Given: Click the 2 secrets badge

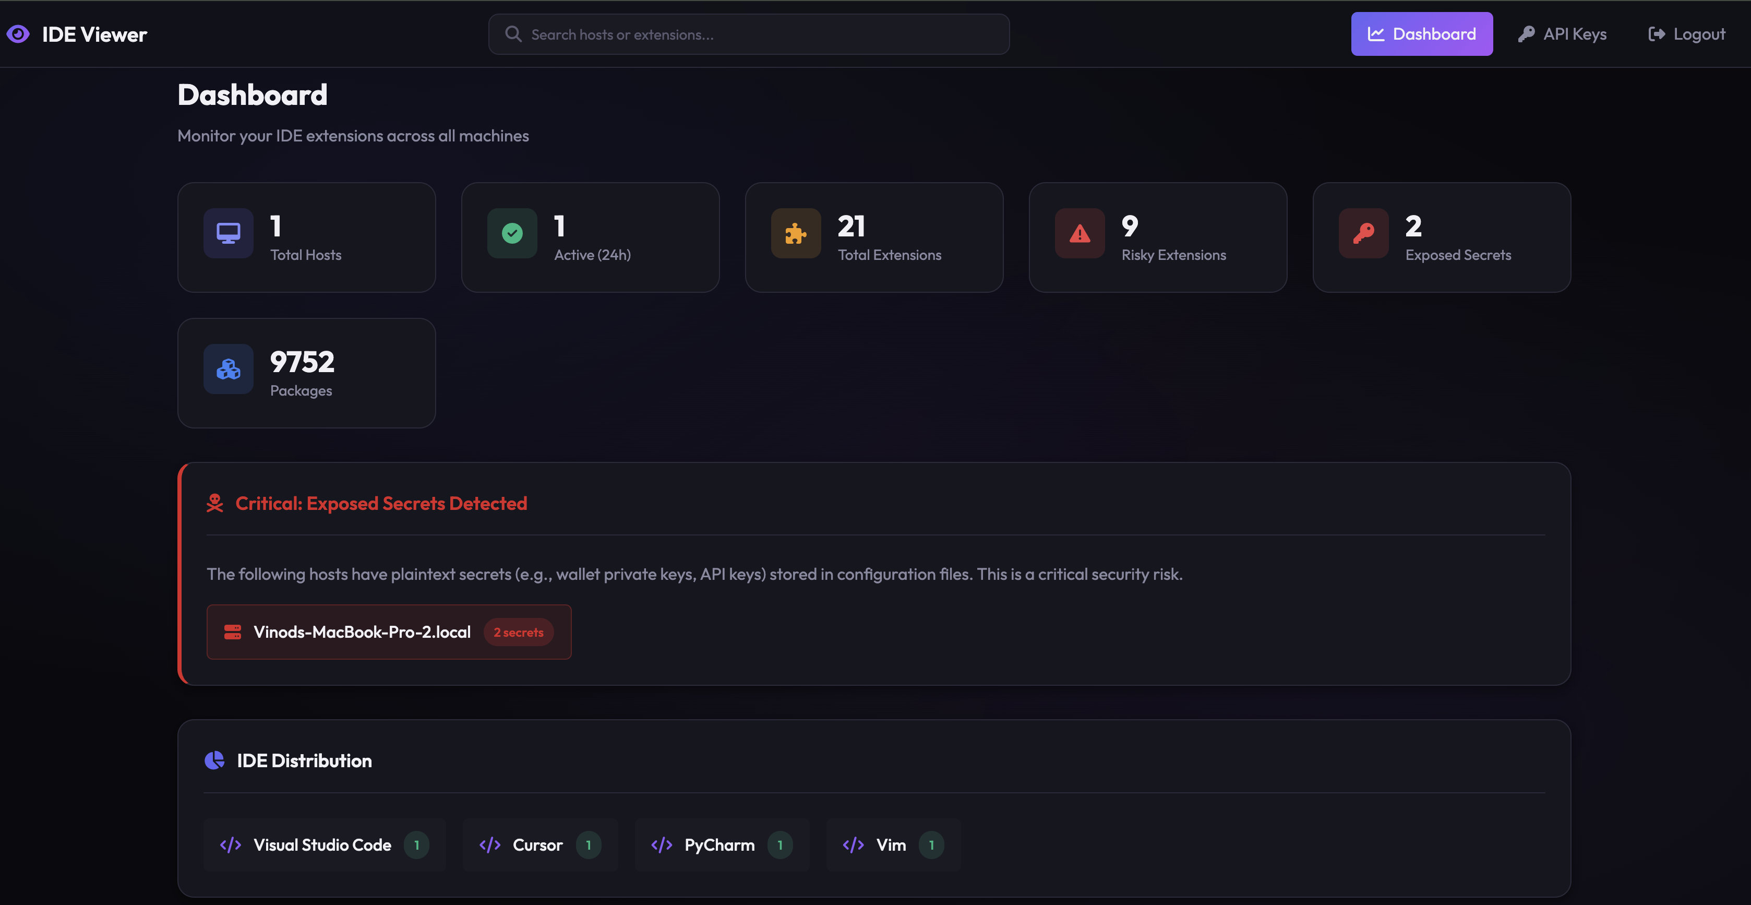Looking at the screenshot, I should pos(519,633).
